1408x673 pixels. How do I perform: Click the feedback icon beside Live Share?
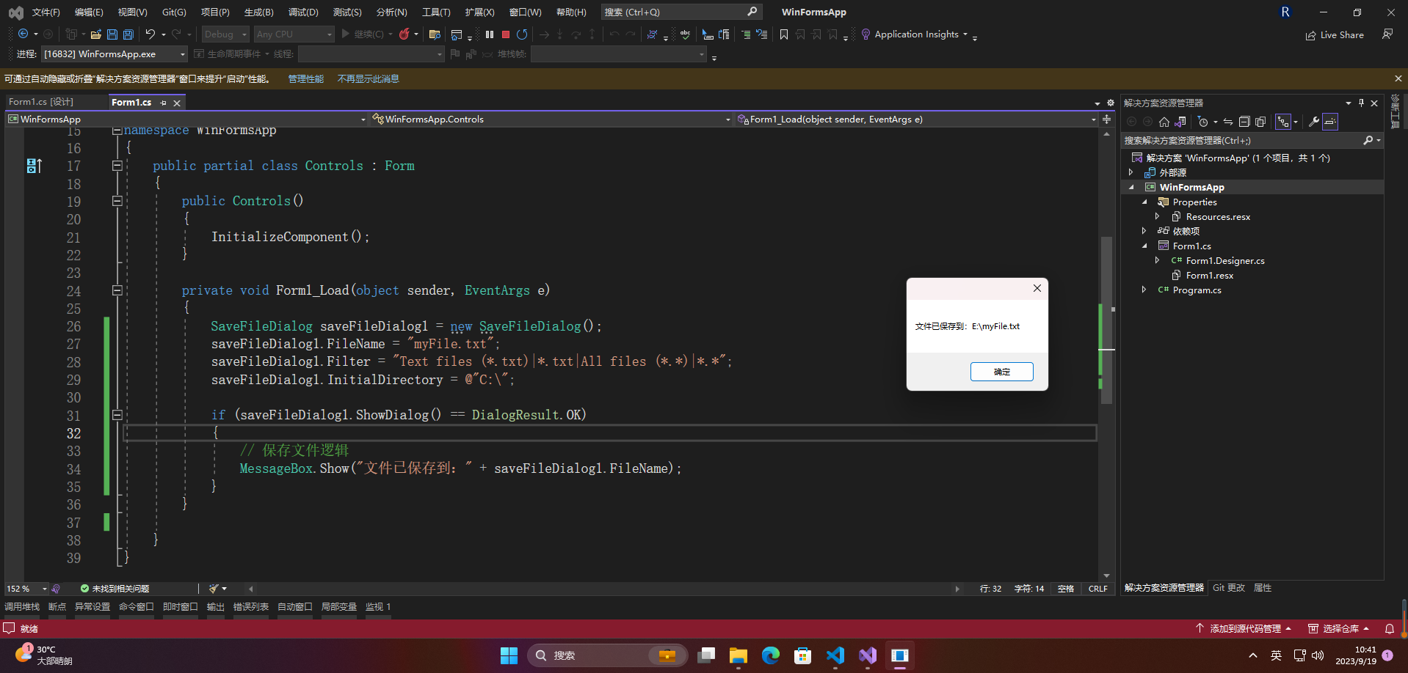point(1387,34)
